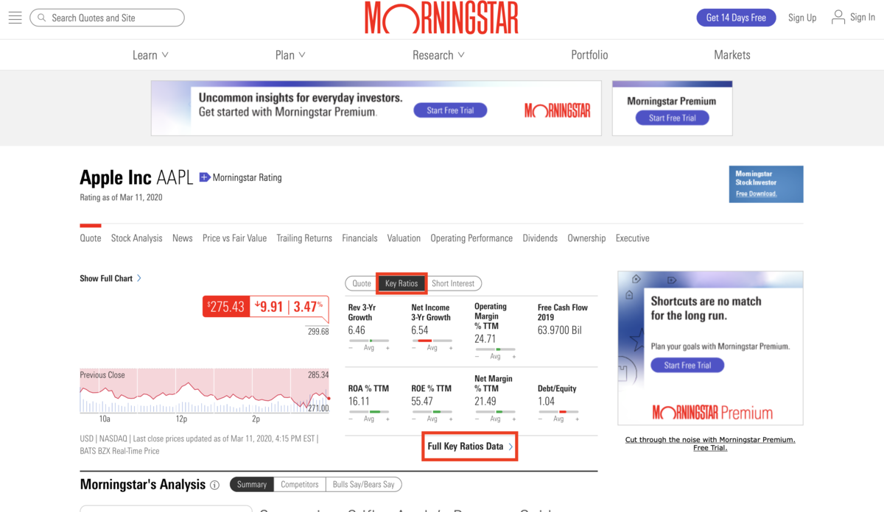884x512 pixels.
Task: Open the Portfolio navigation item
Action: click(589, 55)
